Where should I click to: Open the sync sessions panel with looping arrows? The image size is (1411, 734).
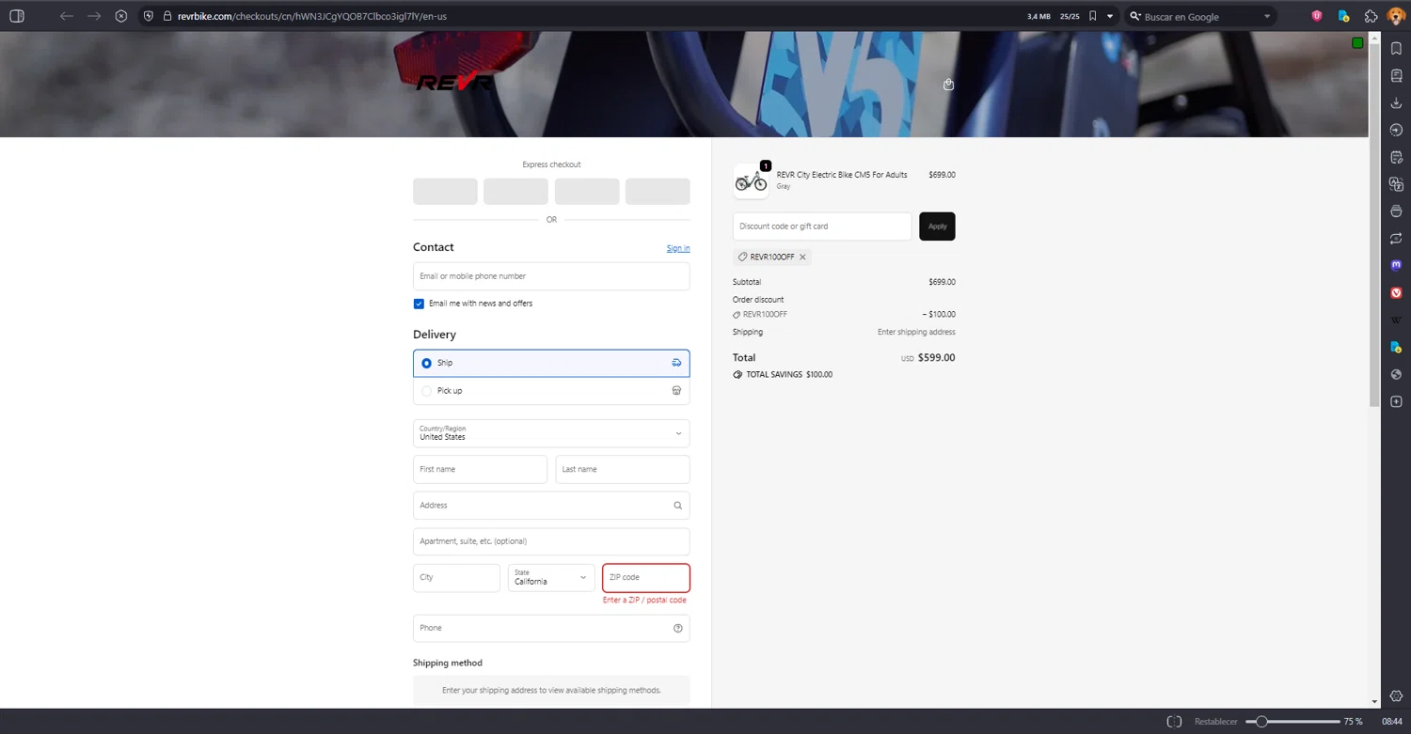pyautogui.click(x=1396, y=239)
